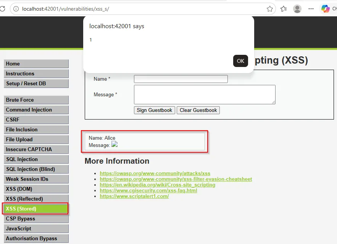Image resolution: width=337 pixels, height=244 pixels.
Task: Open the owasp.org attacks/xss link
Action: (x=155, y=173)
